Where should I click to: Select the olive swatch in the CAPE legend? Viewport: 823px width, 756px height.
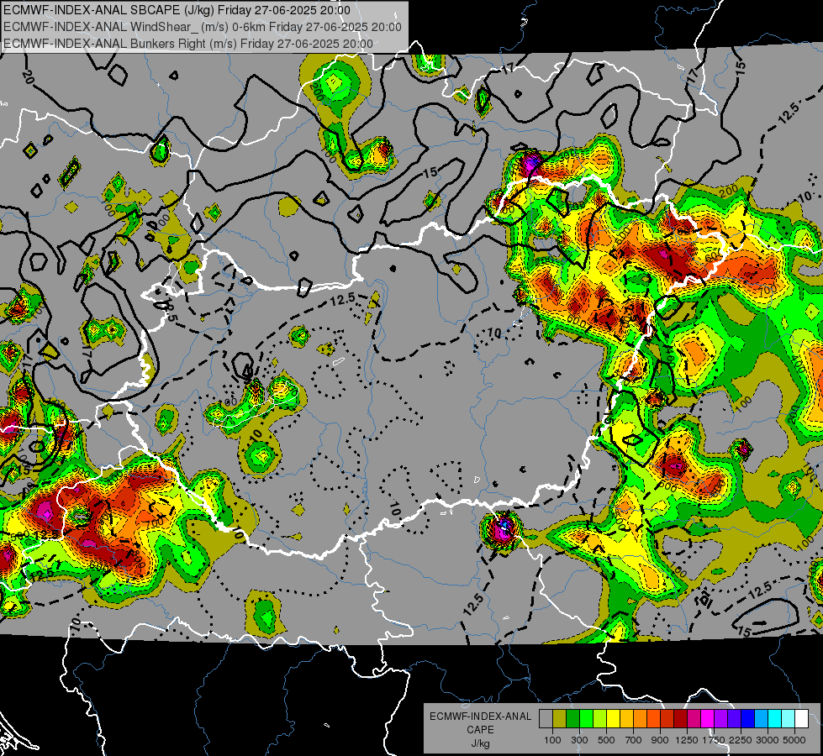(559, 718)
